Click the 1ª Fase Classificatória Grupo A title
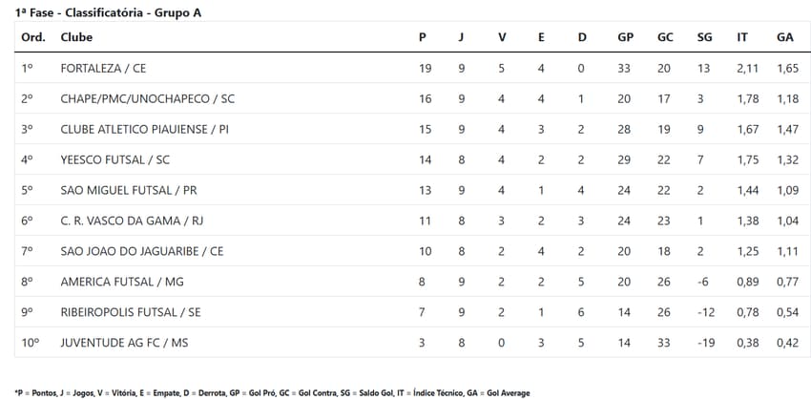 coord(108,13)
